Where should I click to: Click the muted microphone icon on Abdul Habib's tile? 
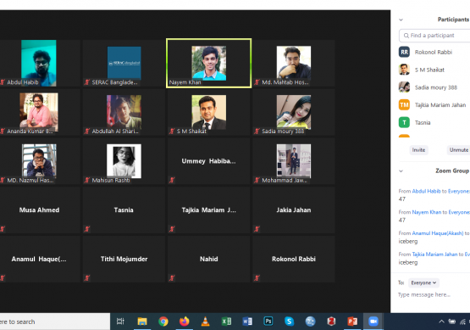[x=3, y=82]
